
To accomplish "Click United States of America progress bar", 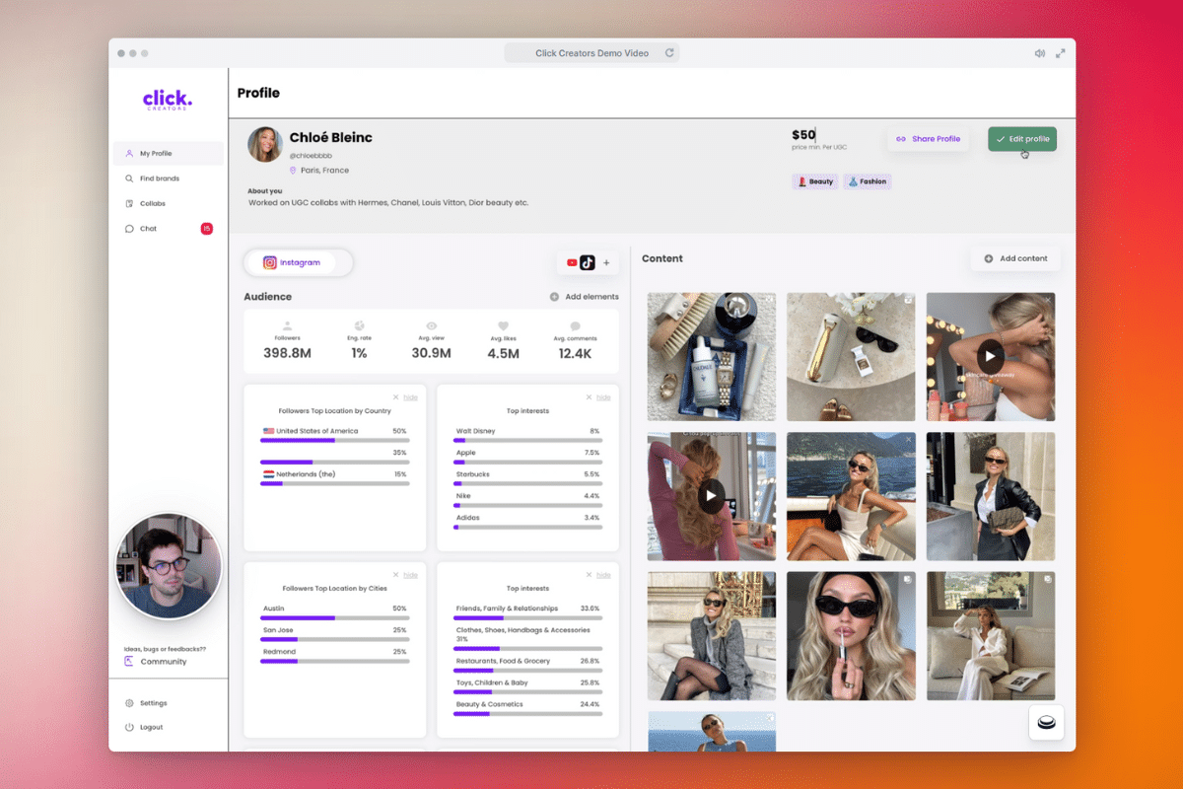I will point(335,440).
